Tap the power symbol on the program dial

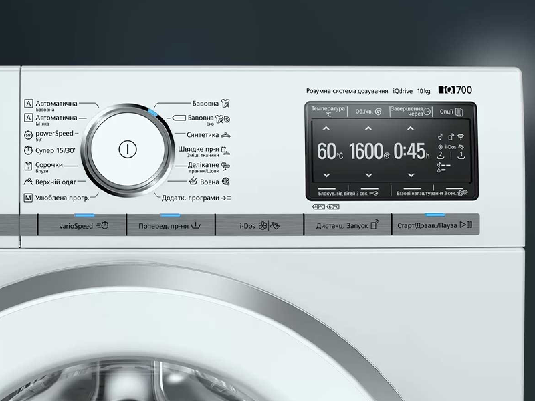128,149
